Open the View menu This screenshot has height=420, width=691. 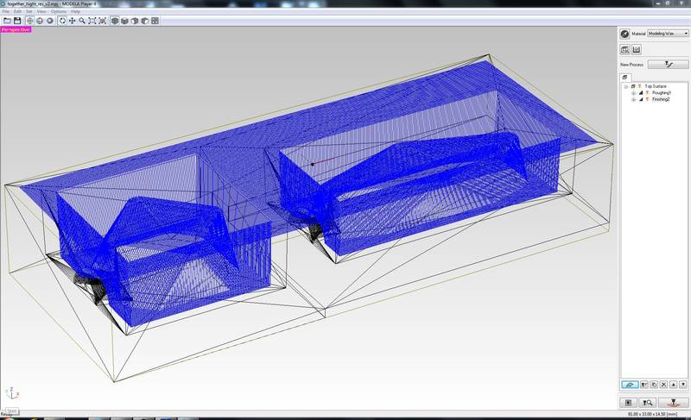click(x=41, y=11)
